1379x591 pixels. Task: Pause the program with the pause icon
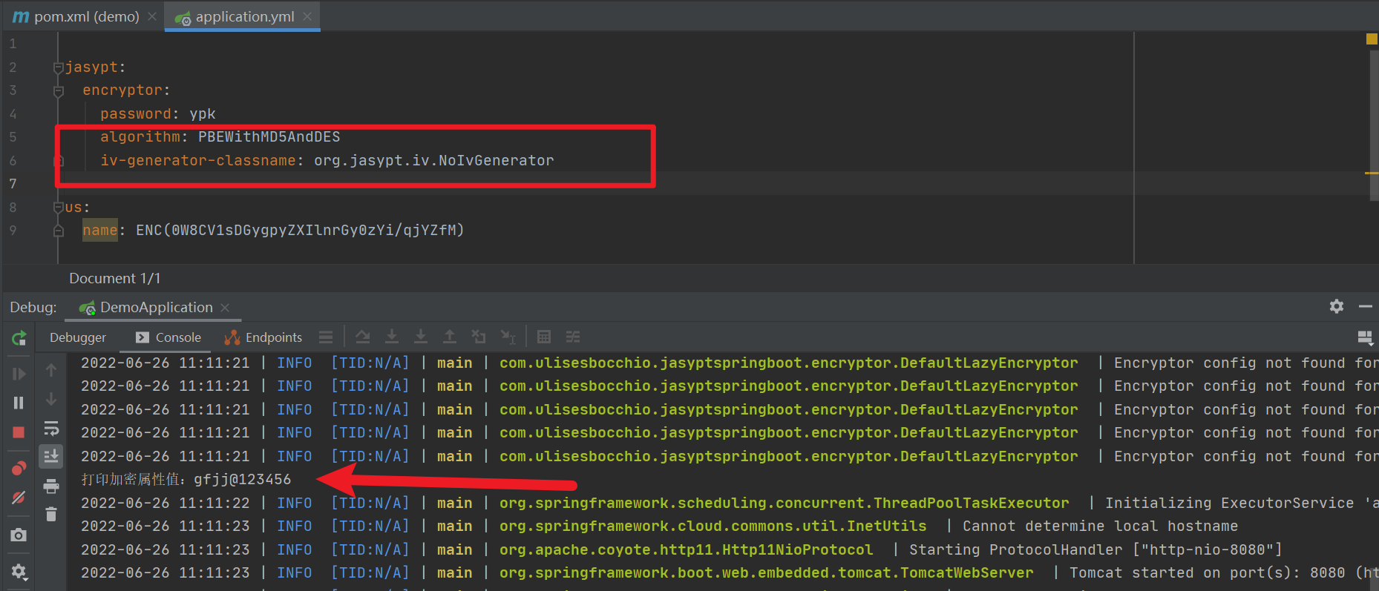19,403
